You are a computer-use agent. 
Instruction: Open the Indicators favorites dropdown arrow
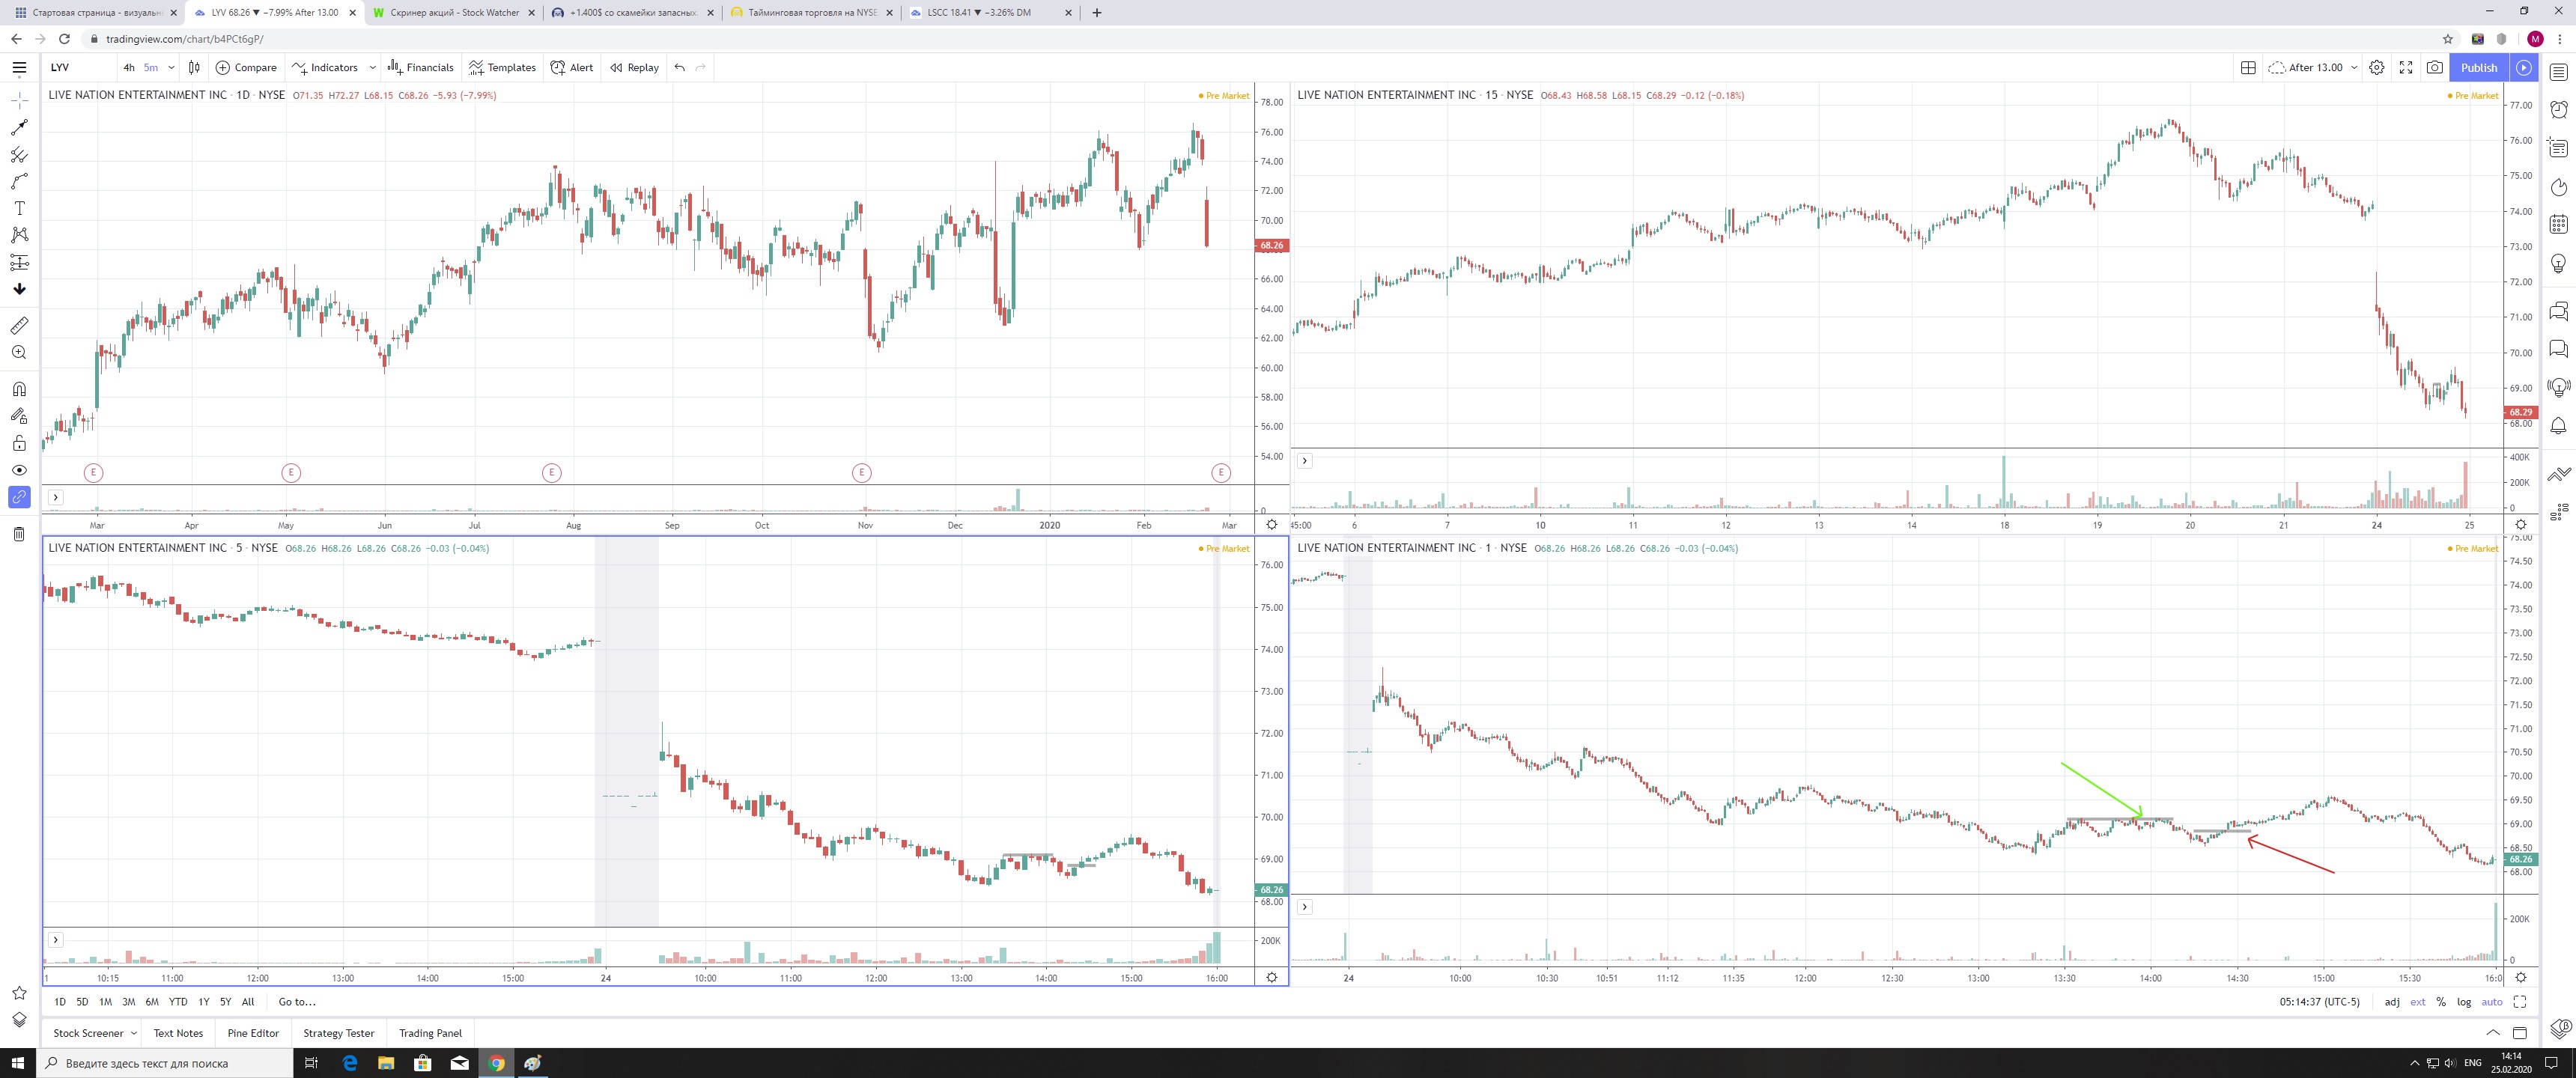tap(372, 67)
